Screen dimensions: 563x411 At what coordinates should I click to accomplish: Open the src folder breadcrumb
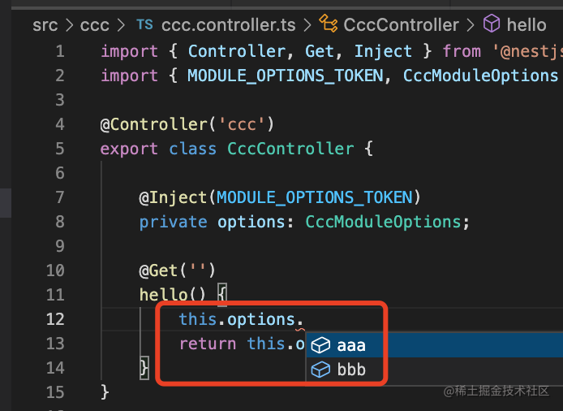pos(45,25)
